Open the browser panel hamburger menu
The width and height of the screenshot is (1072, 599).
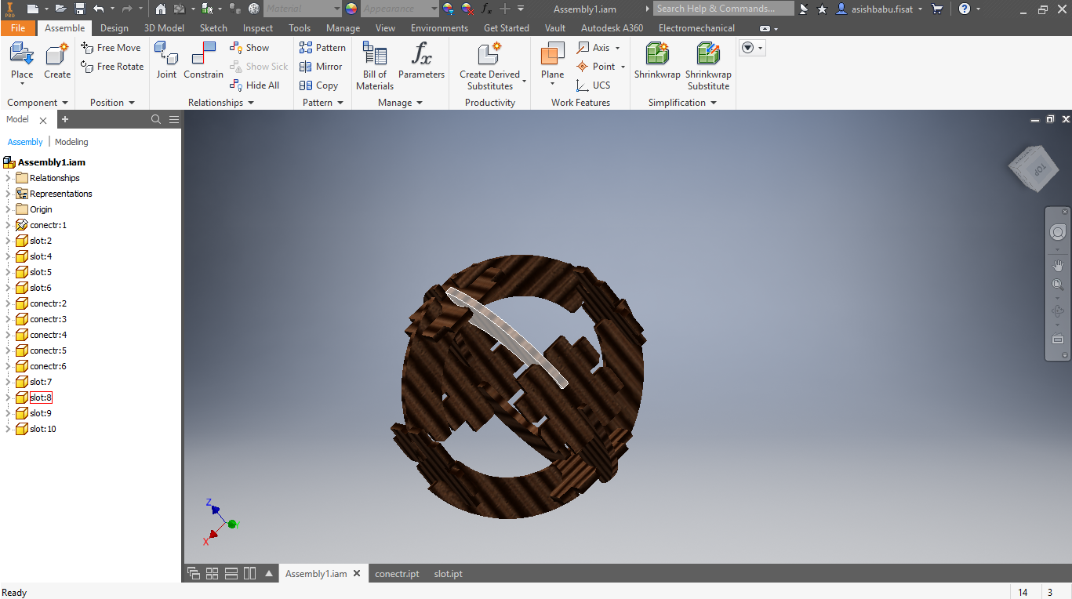point(174,119)
